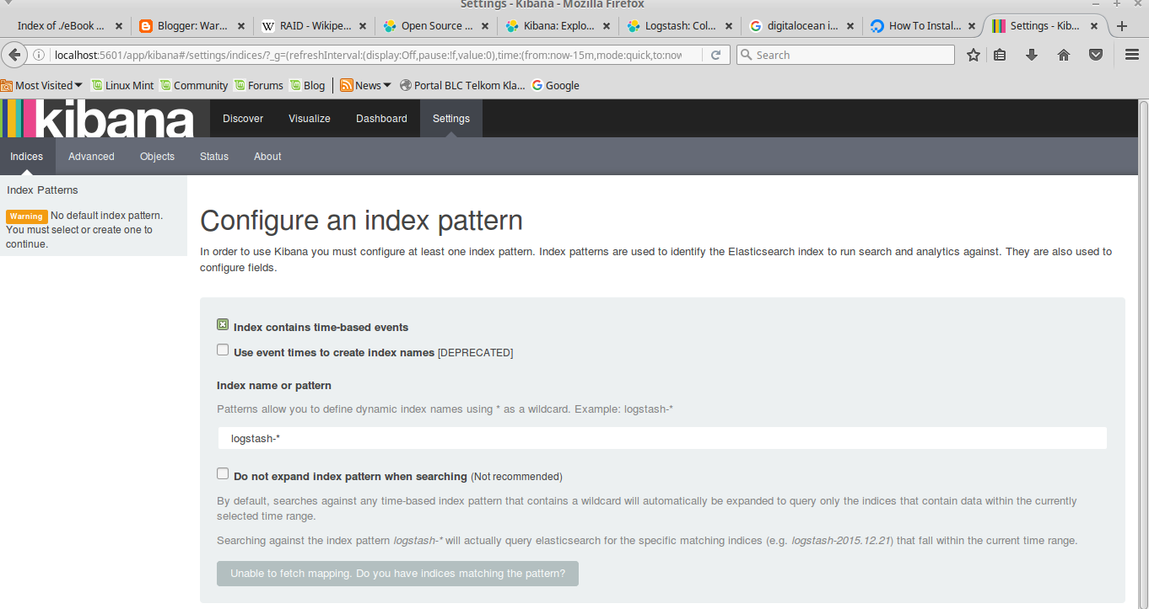Click the Firefox home icon

click(1063, 54)
